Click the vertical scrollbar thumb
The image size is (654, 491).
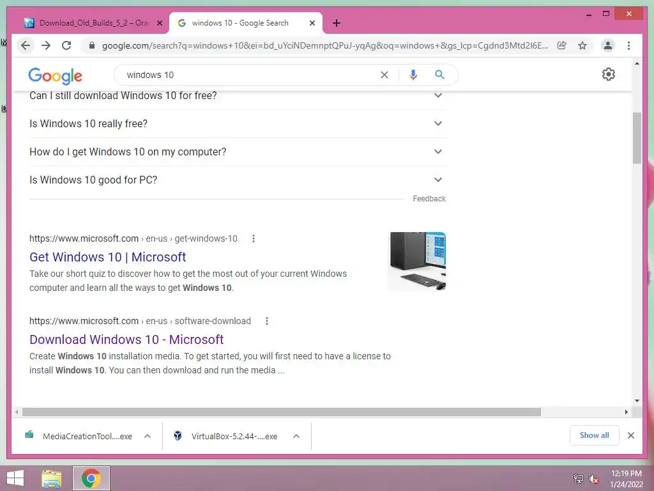click(x=637, y=138)
